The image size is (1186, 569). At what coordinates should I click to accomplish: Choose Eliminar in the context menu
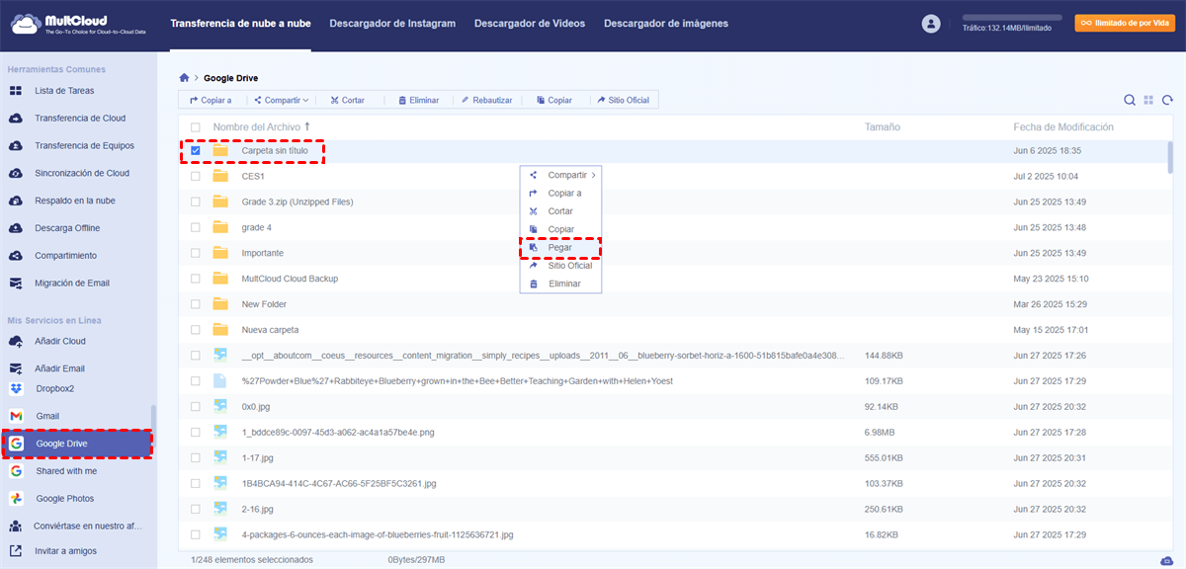point(561,284)
